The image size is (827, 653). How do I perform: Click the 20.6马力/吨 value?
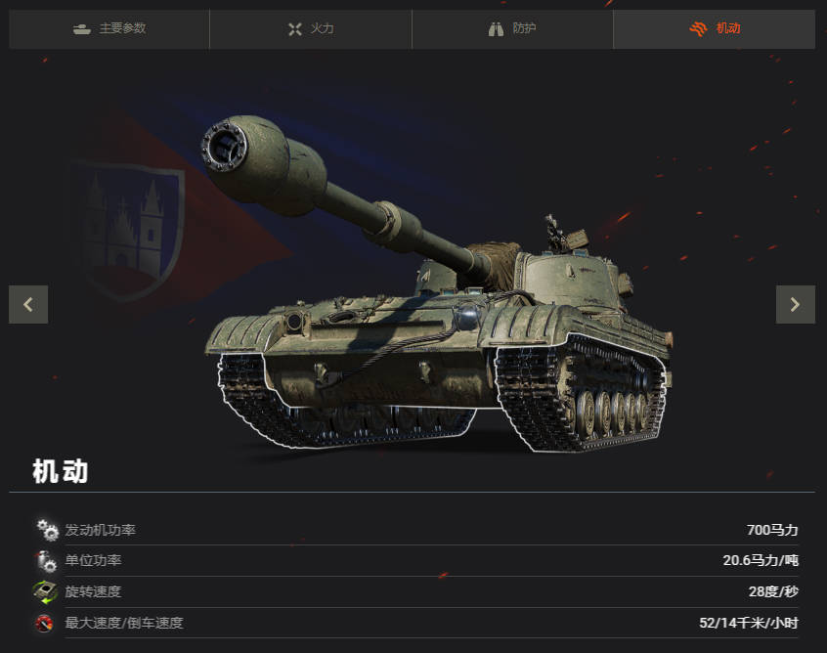(761, 560)
